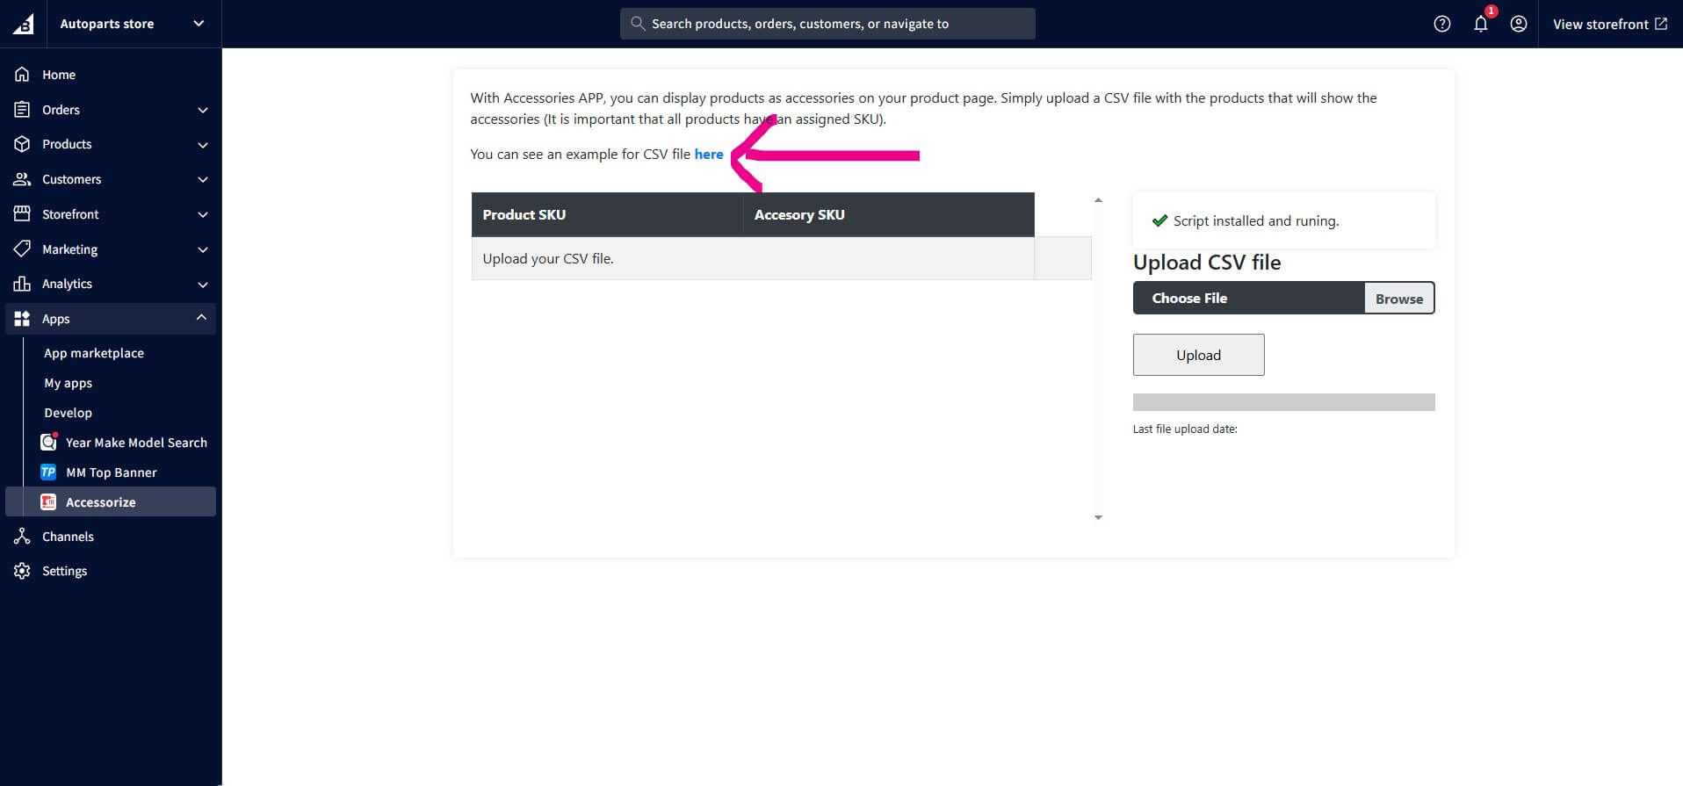Select the Develop menu item

point(69,413)
